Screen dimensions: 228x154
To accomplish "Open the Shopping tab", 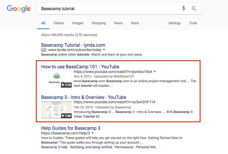I will 99,23.
